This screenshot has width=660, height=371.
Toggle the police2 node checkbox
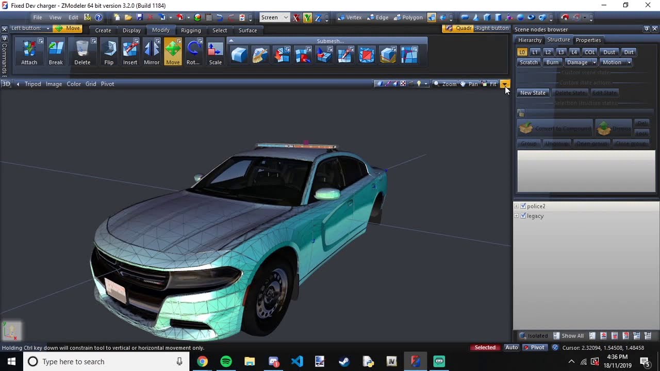[523, 206]
